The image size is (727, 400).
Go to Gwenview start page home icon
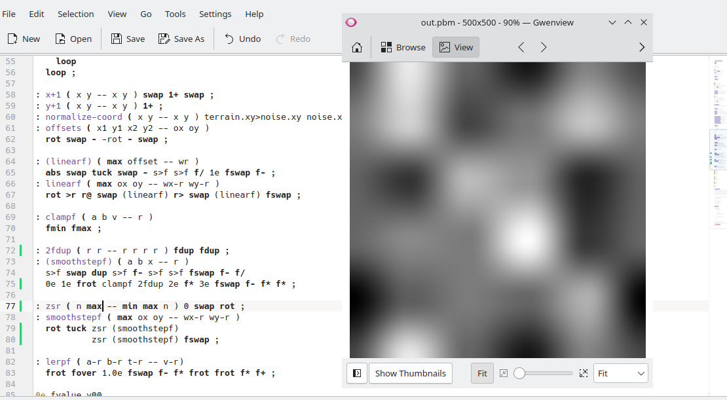(x=356, y=47)
